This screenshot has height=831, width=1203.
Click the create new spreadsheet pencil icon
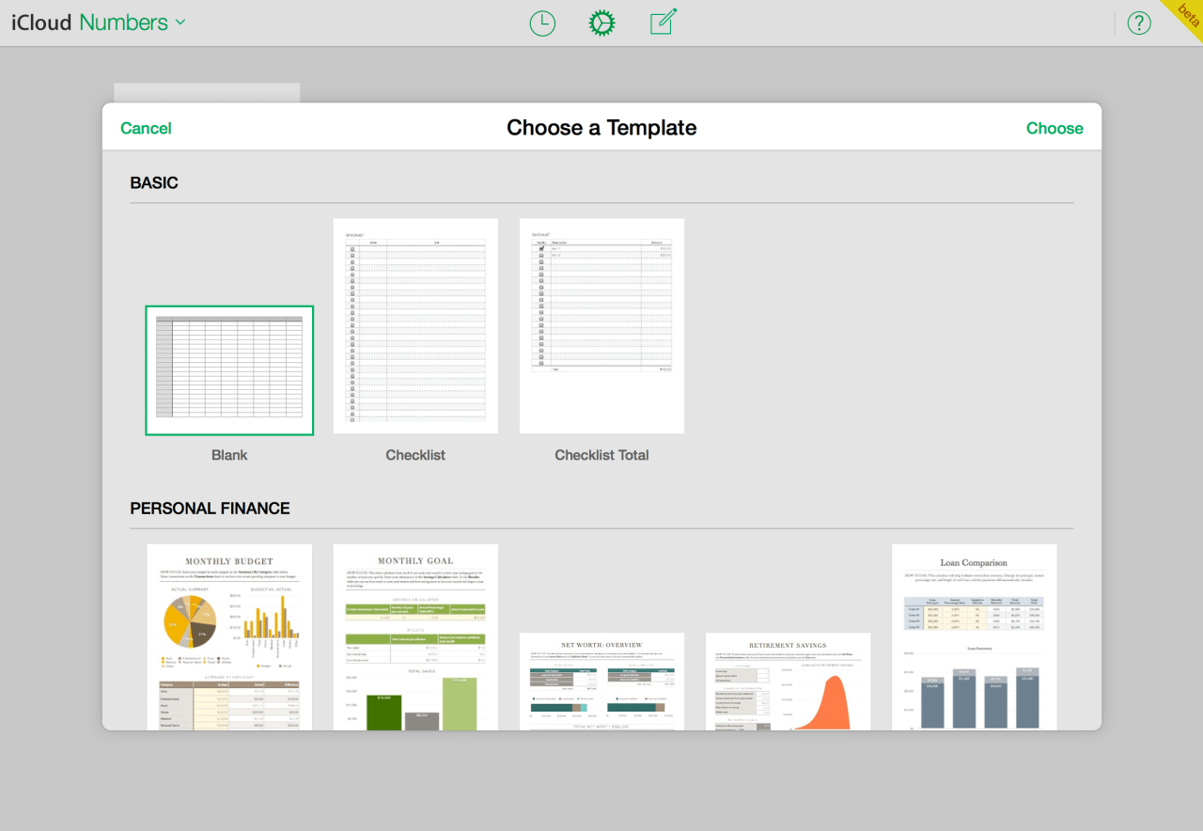click(664, 23)
